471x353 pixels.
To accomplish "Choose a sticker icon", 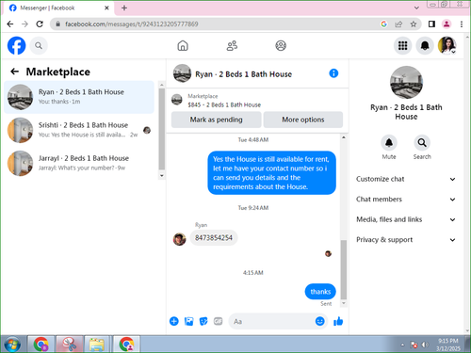I will (x=203, y=321).
